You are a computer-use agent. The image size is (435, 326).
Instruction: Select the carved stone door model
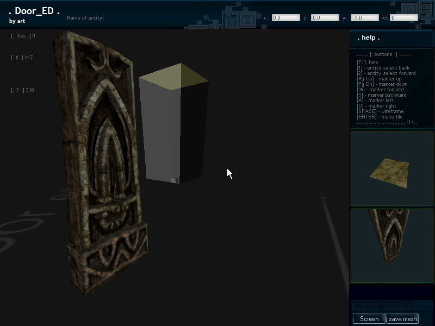point(101,163)
